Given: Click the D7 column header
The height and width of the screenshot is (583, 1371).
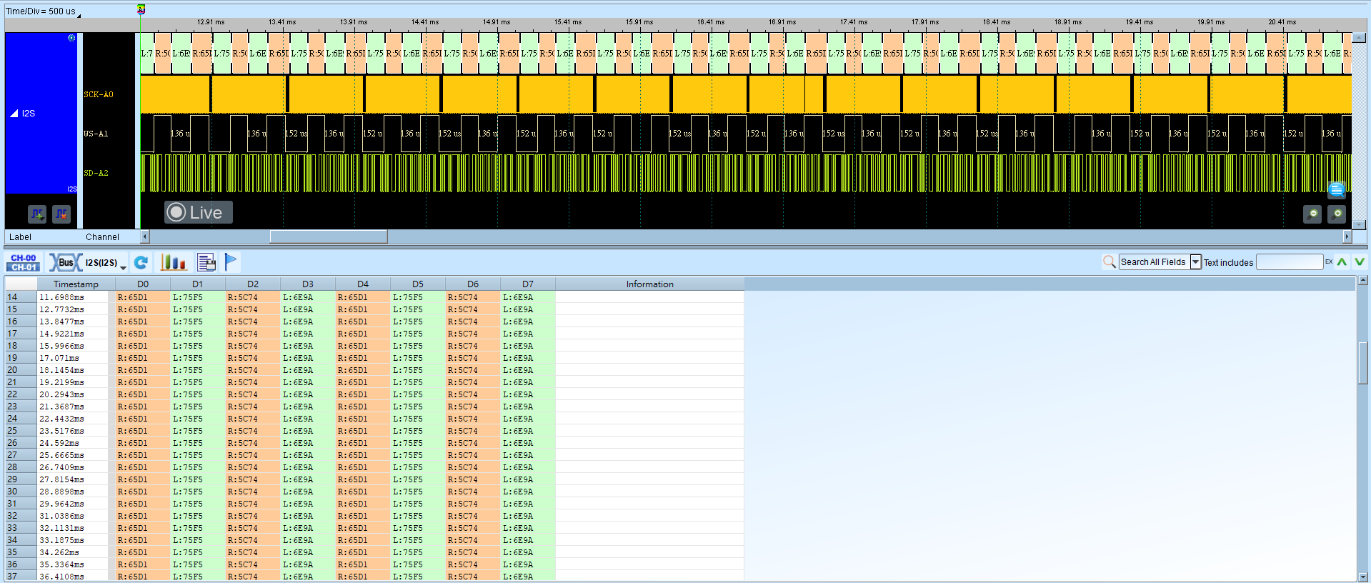Looking at the screenshot, I should [528, 284].
